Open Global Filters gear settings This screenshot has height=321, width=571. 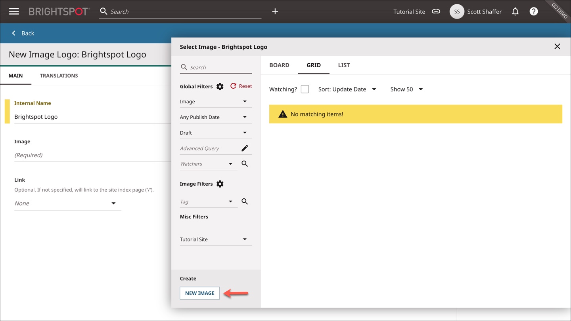[x=220, y=86]
